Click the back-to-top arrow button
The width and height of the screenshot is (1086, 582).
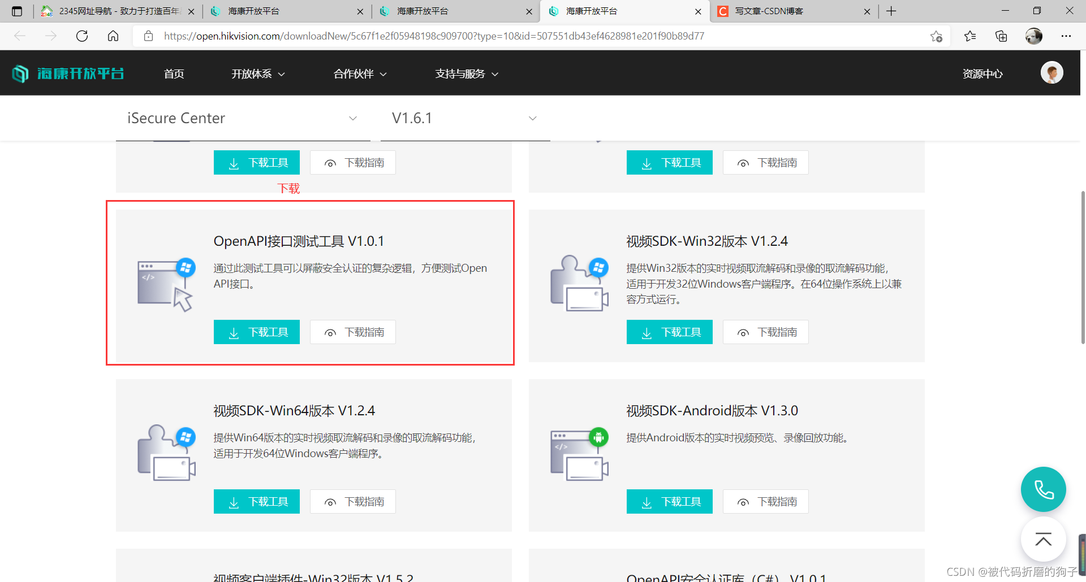pos(1043,540)
